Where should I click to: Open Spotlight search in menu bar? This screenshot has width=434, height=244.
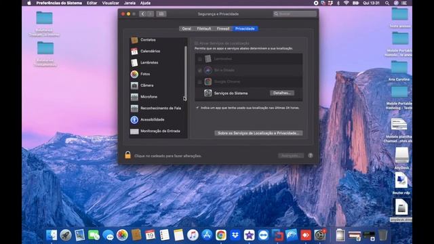387,3
